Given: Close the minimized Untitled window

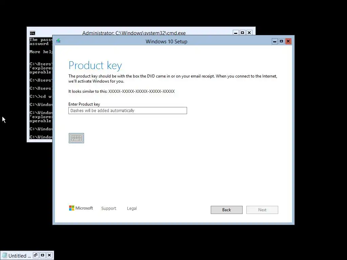Looking at the screenshot, I should pyautogui.click(x=49, y=255).
